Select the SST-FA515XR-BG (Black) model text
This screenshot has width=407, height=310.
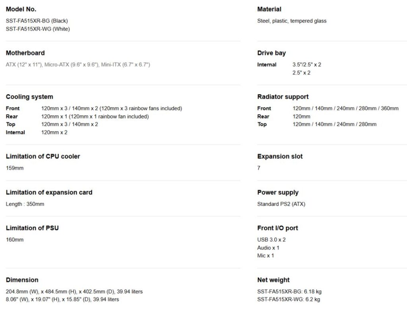click(x=37, y=21)
